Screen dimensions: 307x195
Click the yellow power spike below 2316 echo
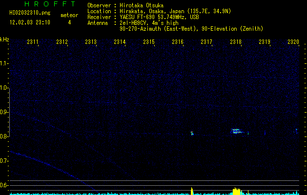[x=192, y=191]
